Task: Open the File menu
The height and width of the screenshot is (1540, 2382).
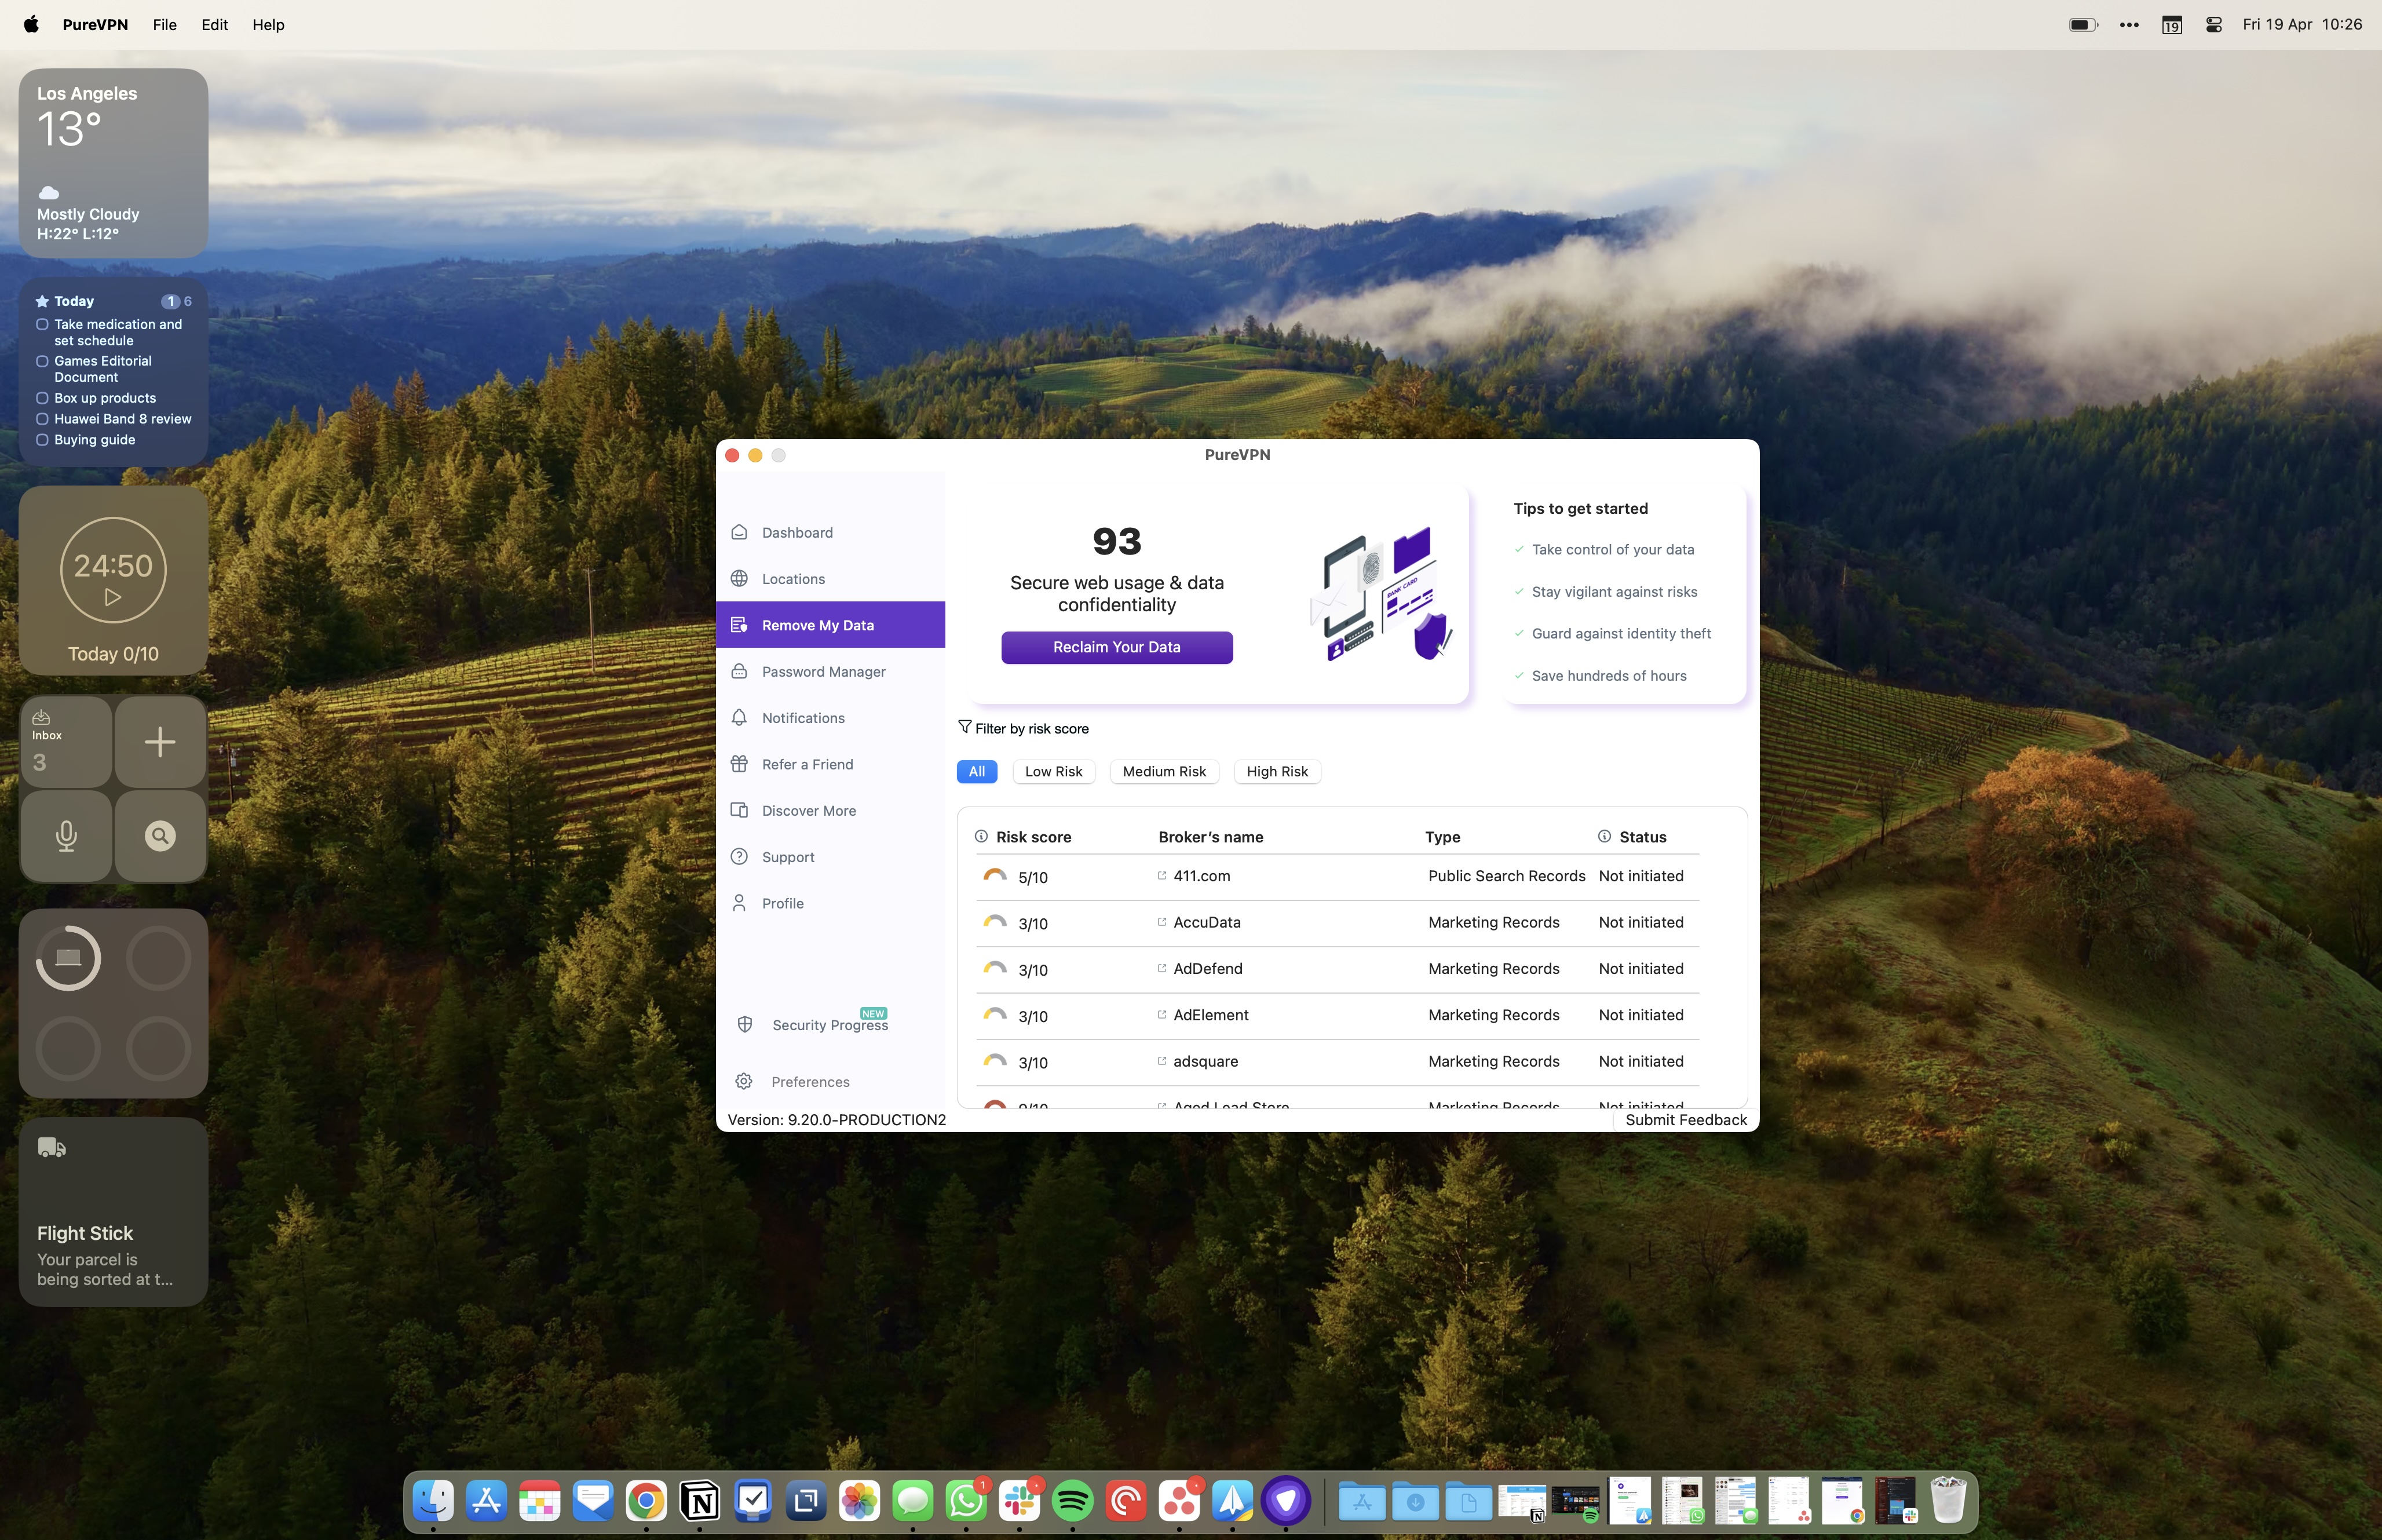Action: (x=164, y=25)
